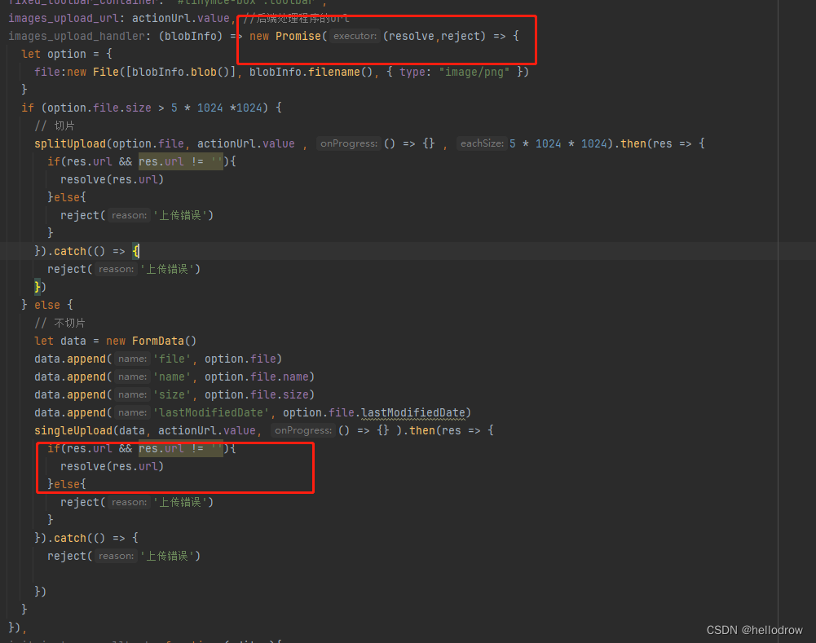Click the new Promise constructor text
Screen dimensions: 816x643
[x=282, y=36]
